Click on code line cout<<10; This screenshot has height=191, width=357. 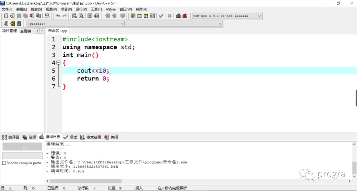click(x=93, y=71)
